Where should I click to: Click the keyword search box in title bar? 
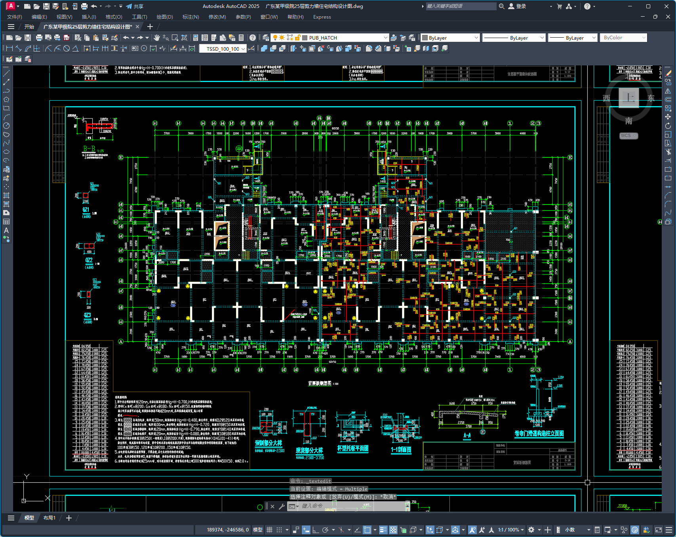click(x=461, y=6)
